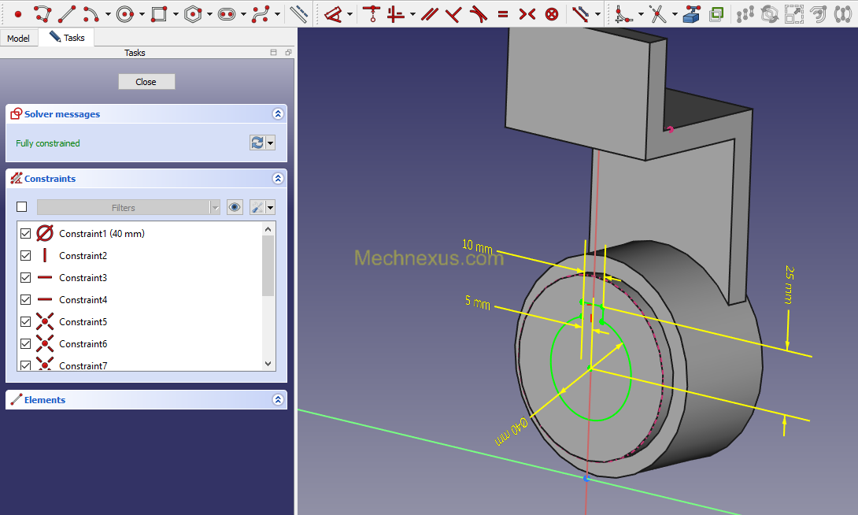Image resolution: width=858 pixels, height=515 pixels.
Task: Click the Fully constrained solver message
Action: [x=47, y=143]
